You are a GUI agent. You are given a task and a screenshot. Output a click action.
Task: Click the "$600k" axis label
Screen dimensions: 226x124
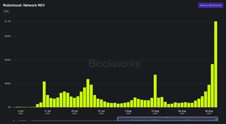tap(8, 60)
